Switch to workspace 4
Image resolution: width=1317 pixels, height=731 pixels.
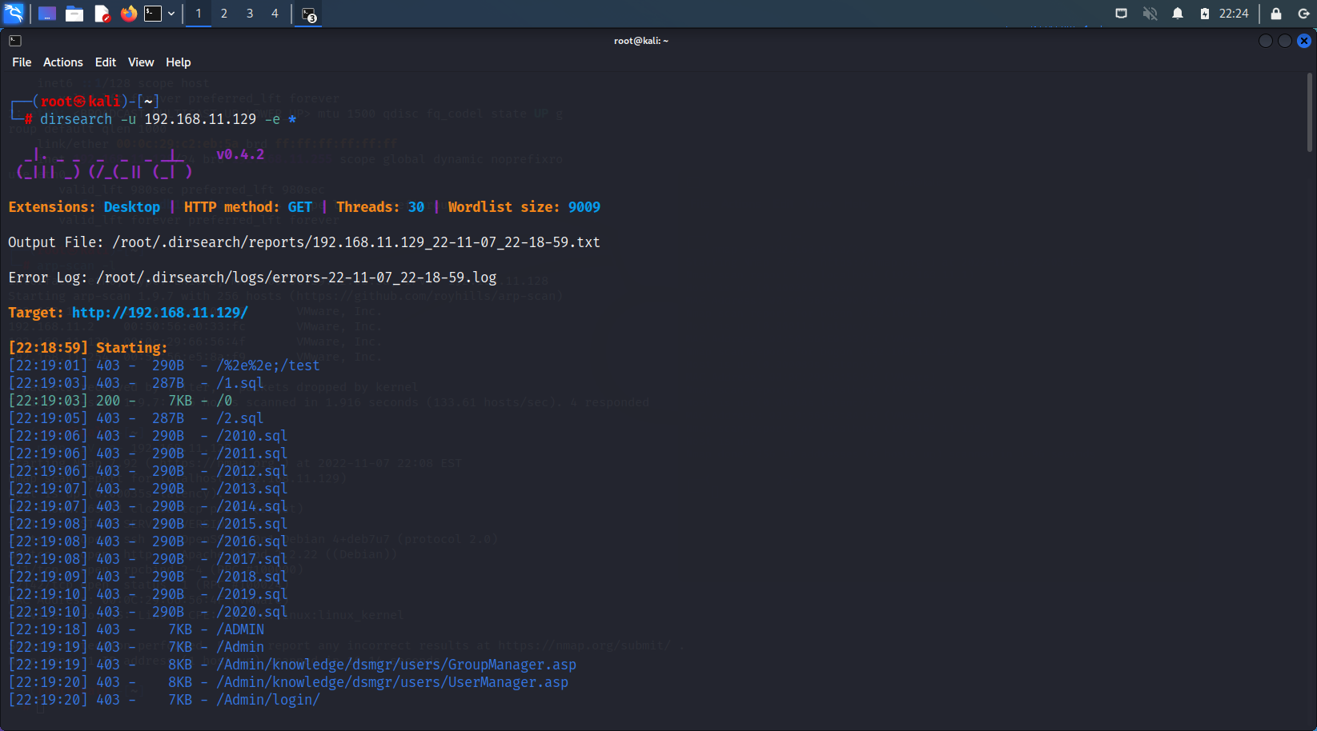[275, 14]
